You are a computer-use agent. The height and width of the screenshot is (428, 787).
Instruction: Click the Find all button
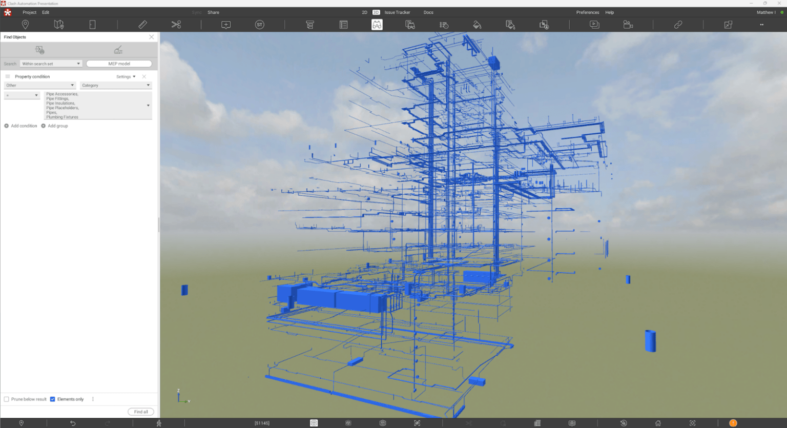[x=140, y=411]
